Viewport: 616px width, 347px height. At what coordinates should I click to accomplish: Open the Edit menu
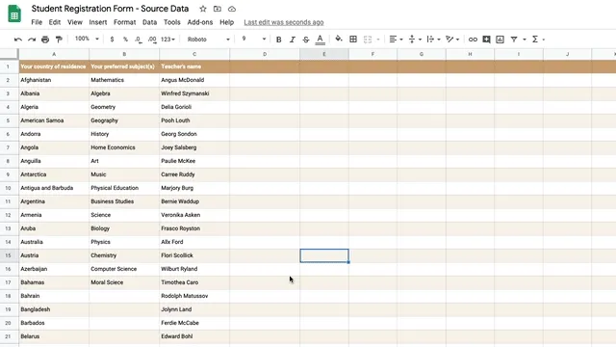(x=55, y=22)
